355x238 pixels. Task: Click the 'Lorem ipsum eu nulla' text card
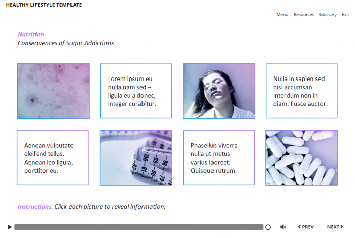[x=136, y=91]
